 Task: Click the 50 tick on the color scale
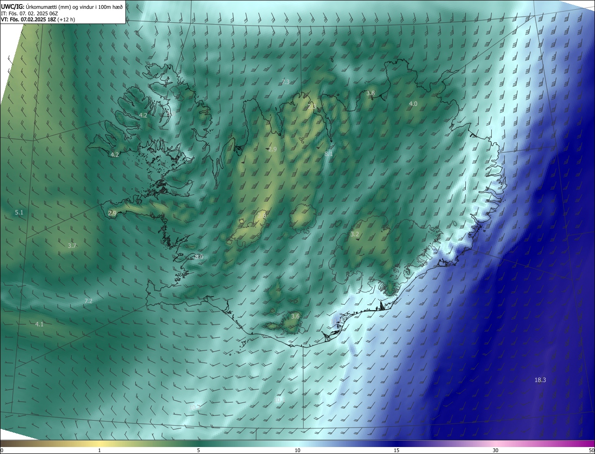click(x=591, y=450)
